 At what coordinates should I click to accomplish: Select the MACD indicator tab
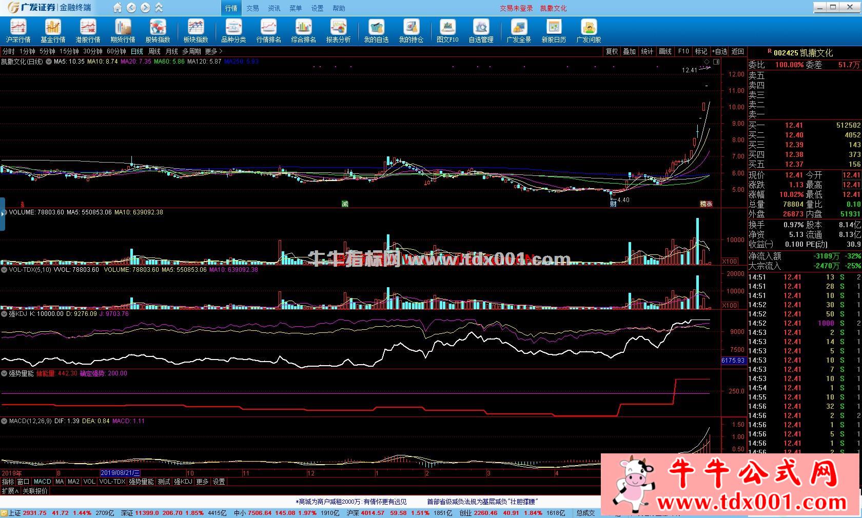tap(42, 482)
